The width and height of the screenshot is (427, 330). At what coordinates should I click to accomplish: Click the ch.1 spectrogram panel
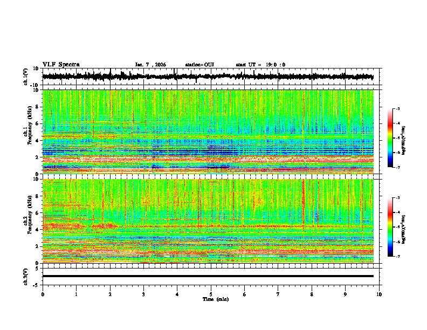pyautogui.click(x=208, y=132)
